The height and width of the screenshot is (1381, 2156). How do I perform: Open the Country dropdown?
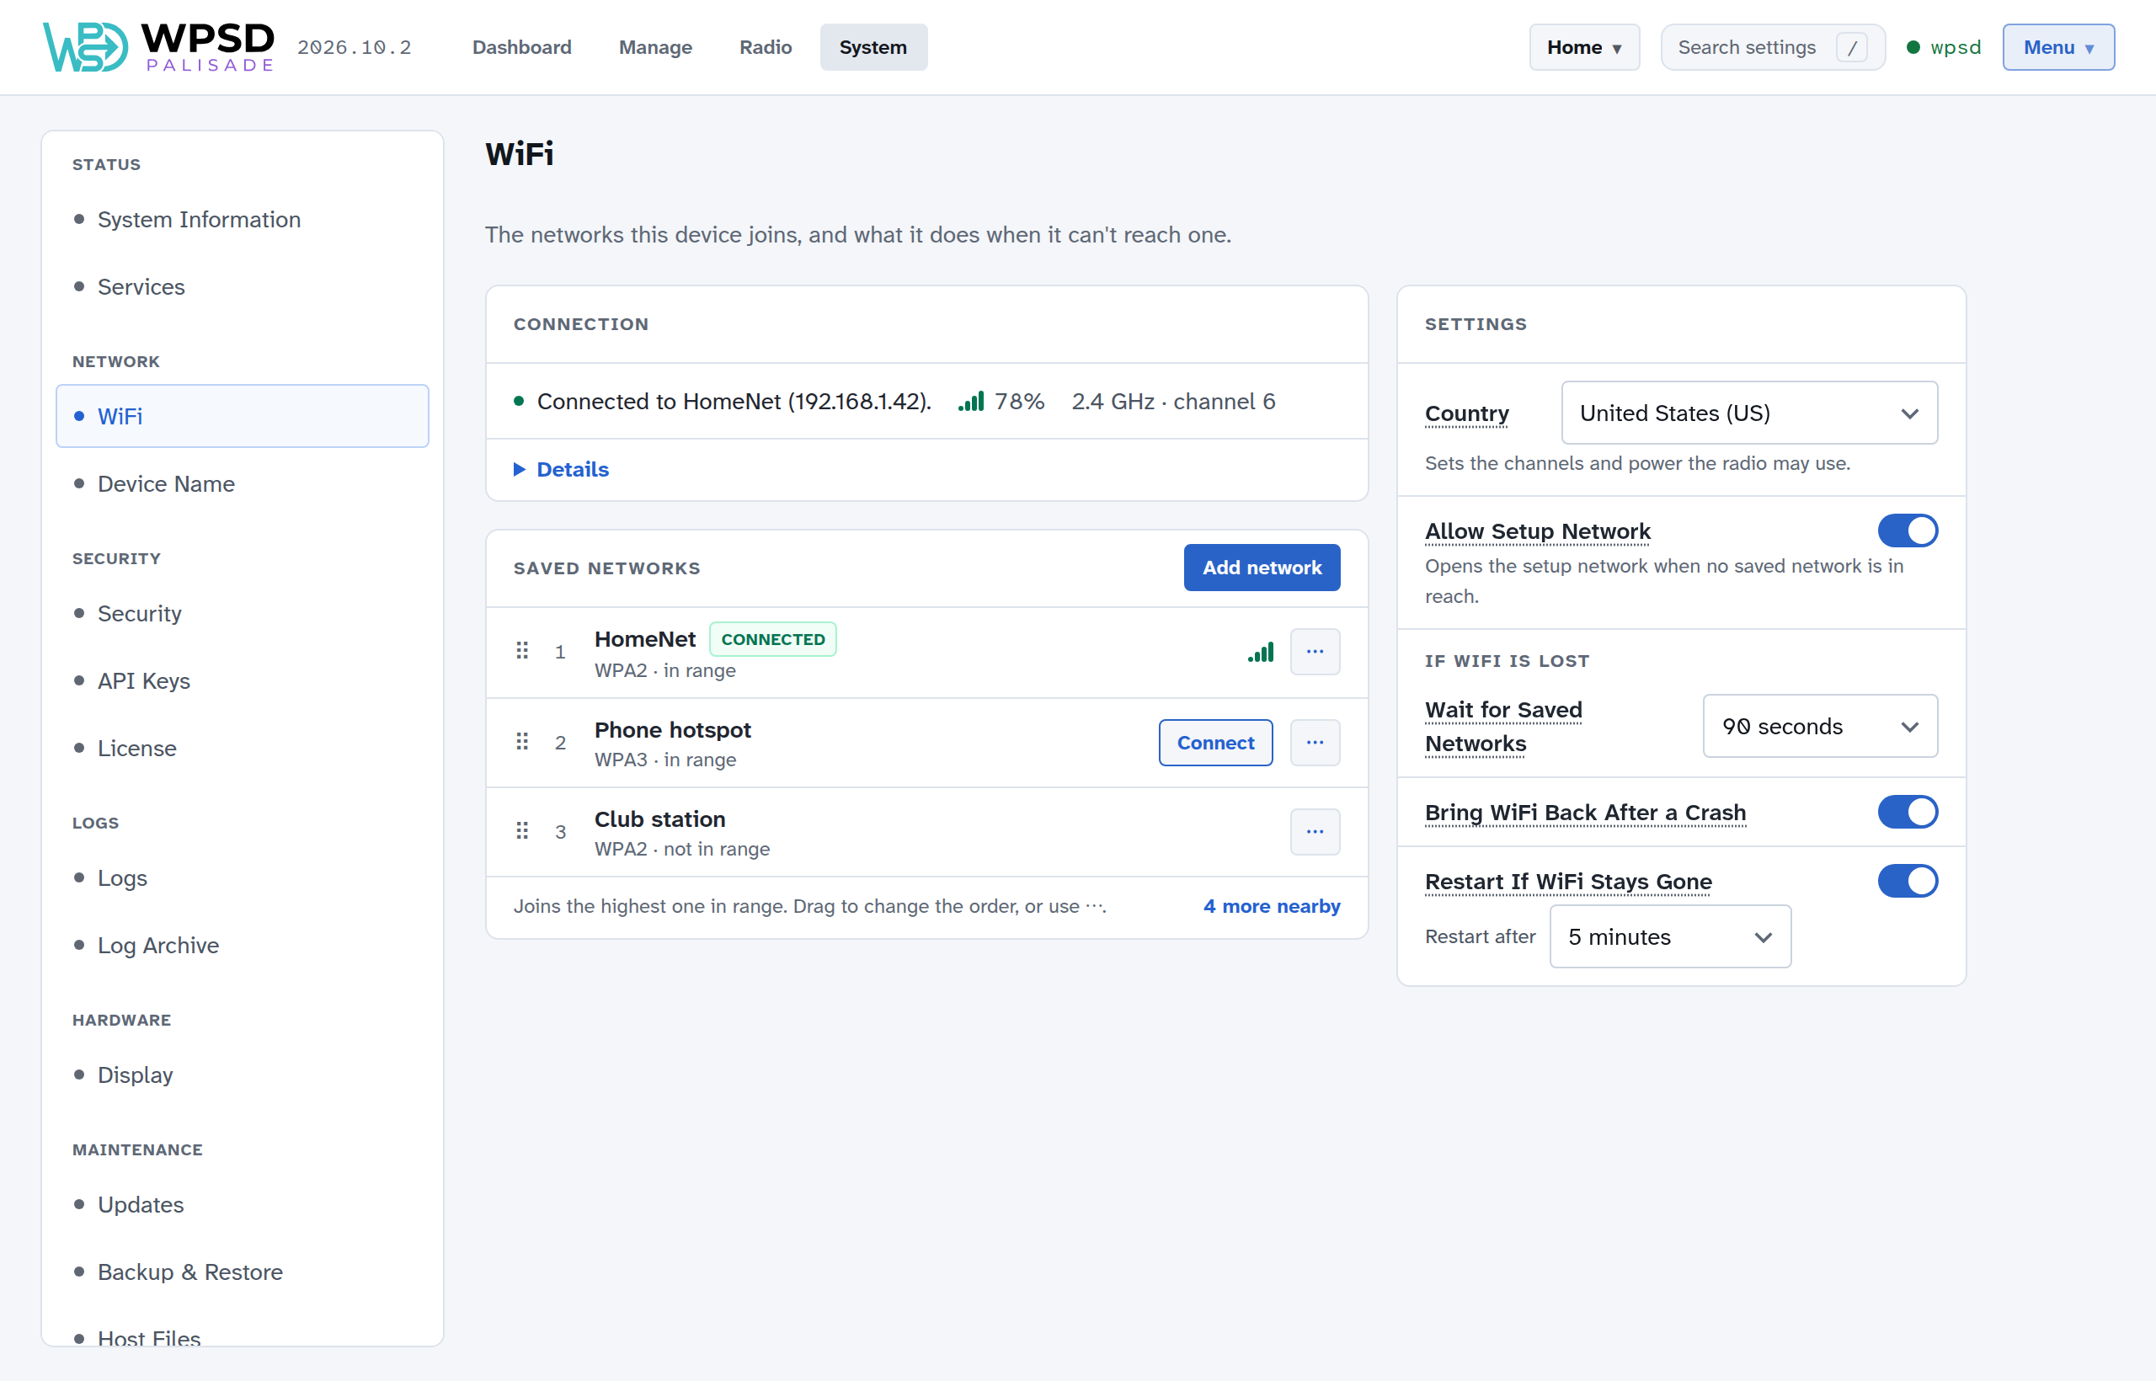(x=1749, y=413)
